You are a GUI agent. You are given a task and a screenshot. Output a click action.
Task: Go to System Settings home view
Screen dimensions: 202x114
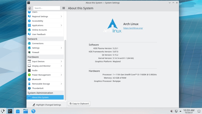30,8
